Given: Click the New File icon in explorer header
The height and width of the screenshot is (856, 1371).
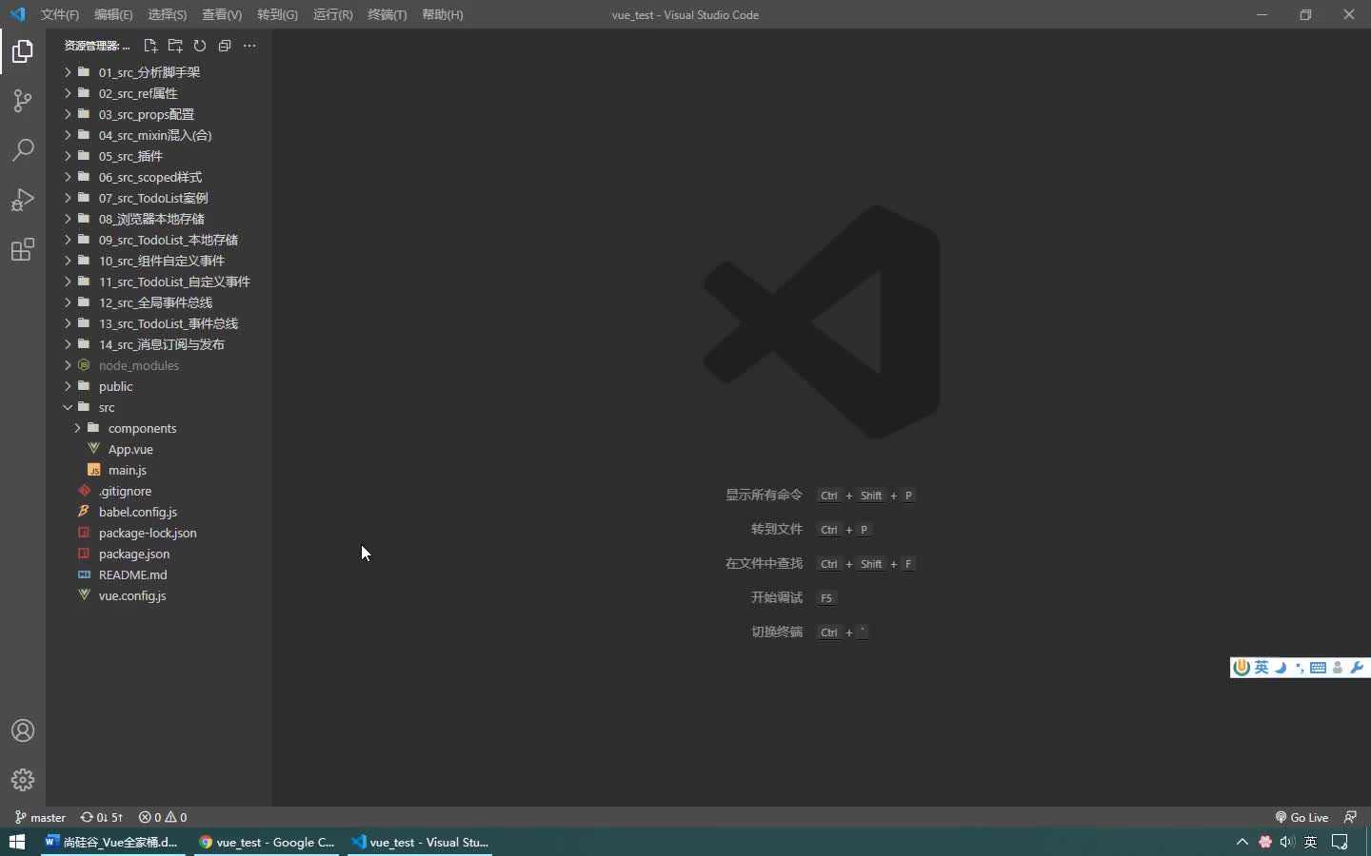Looking at the screenshot, I should coord(150,46).
